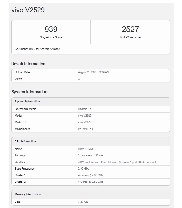Select the ARM implementer 65 architecture identifier value

pyautogui.click(x=117, y=162)
